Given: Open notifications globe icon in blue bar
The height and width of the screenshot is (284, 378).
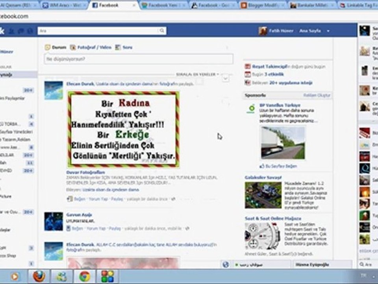Looking at the screenshot, I should pyautogui.click(x=30, y=31).
